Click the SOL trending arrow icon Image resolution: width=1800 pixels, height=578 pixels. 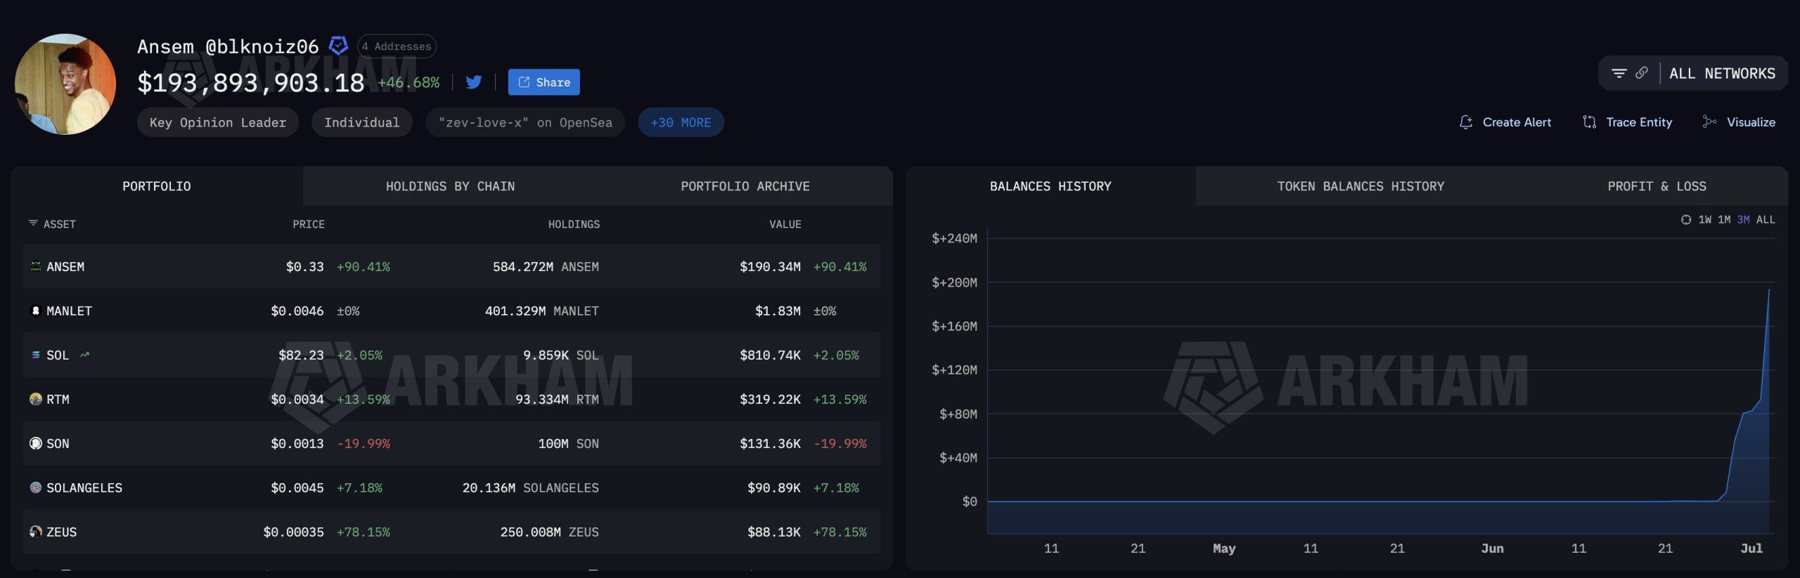click(84, 355)
